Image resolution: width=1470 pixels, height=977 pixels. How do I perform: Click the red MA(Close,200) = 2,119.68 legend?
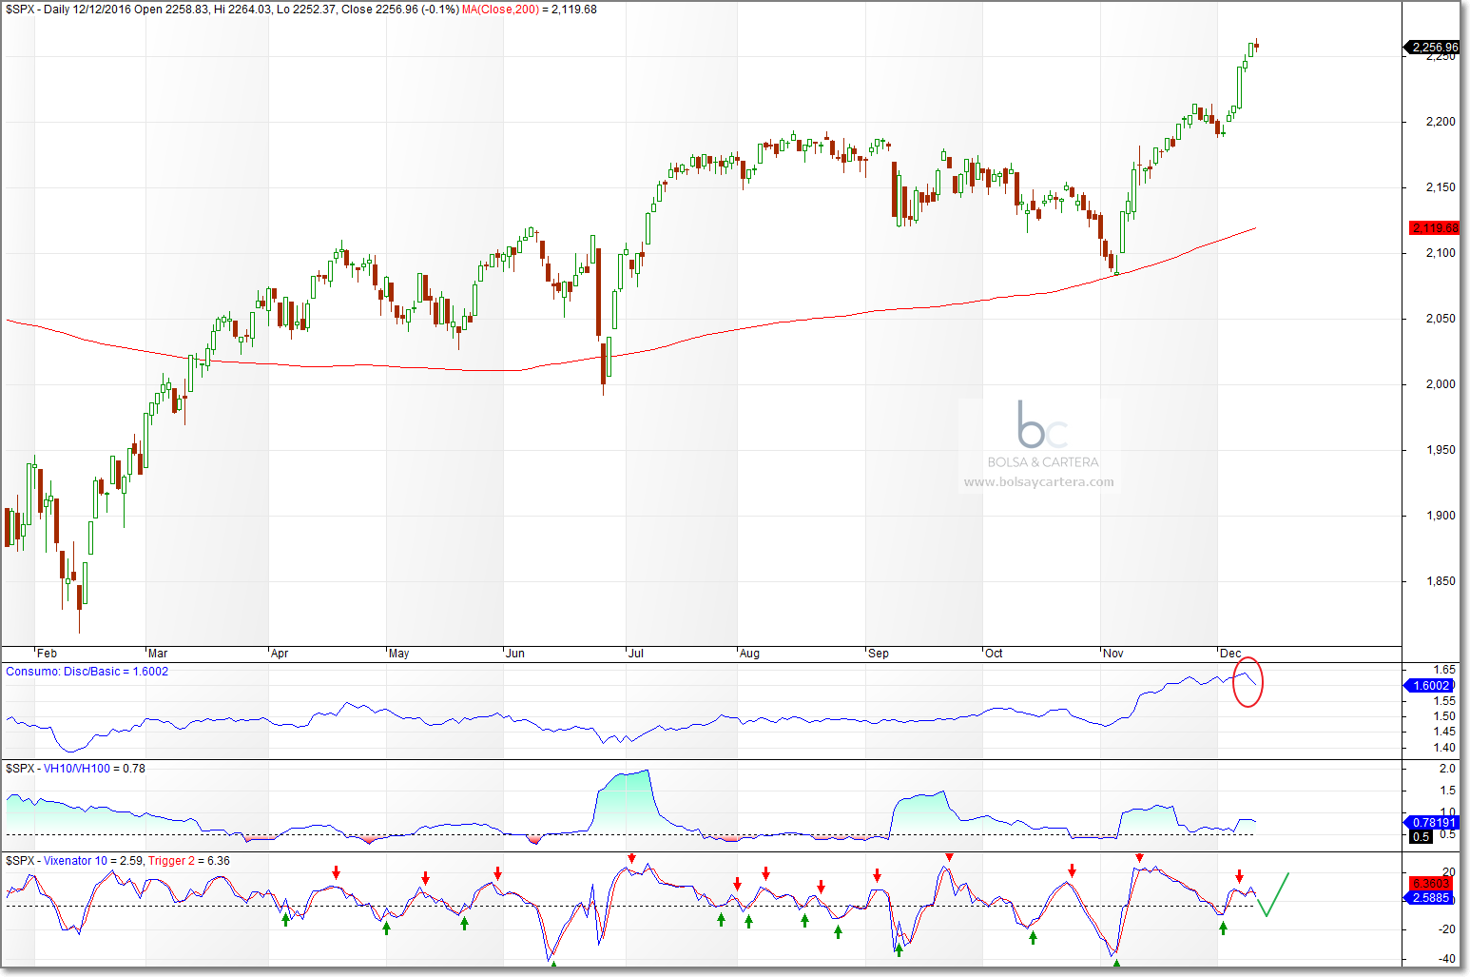tap(530, 10)
